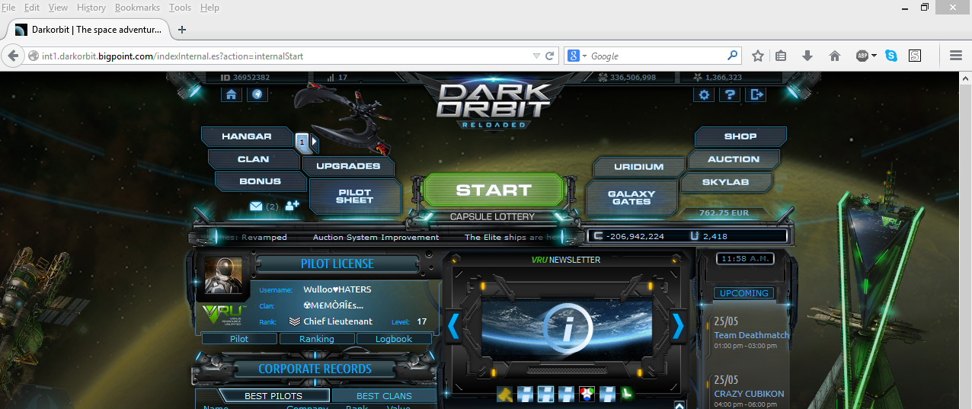
Task: Select the green L newsletter thumbnail
Action: click(627, 394)
